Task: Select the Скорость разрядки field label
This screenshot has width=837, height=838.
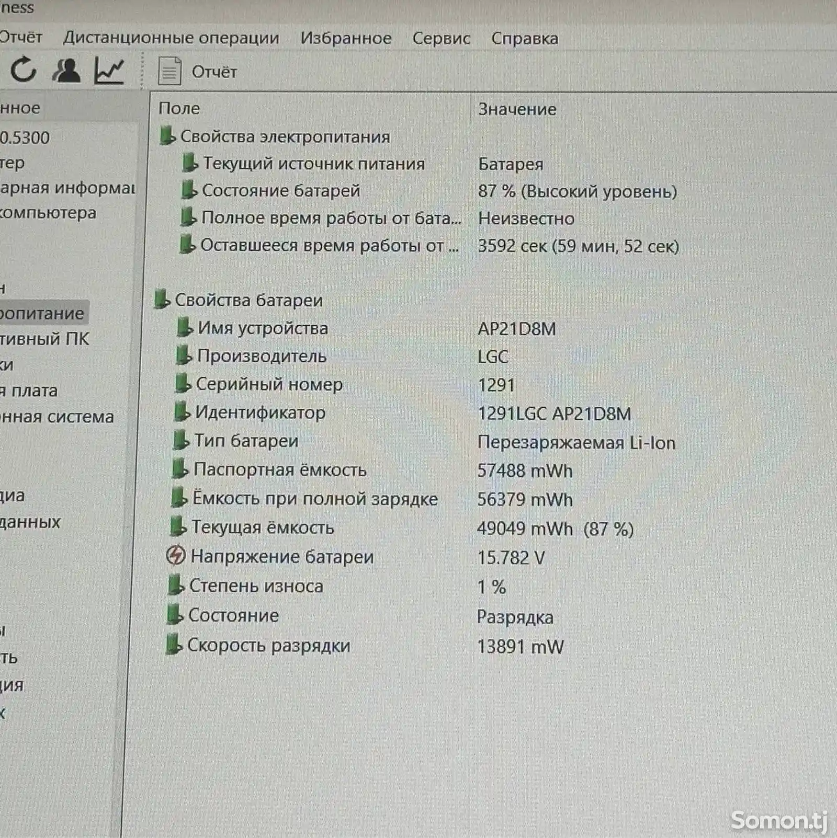Action: 269,646
